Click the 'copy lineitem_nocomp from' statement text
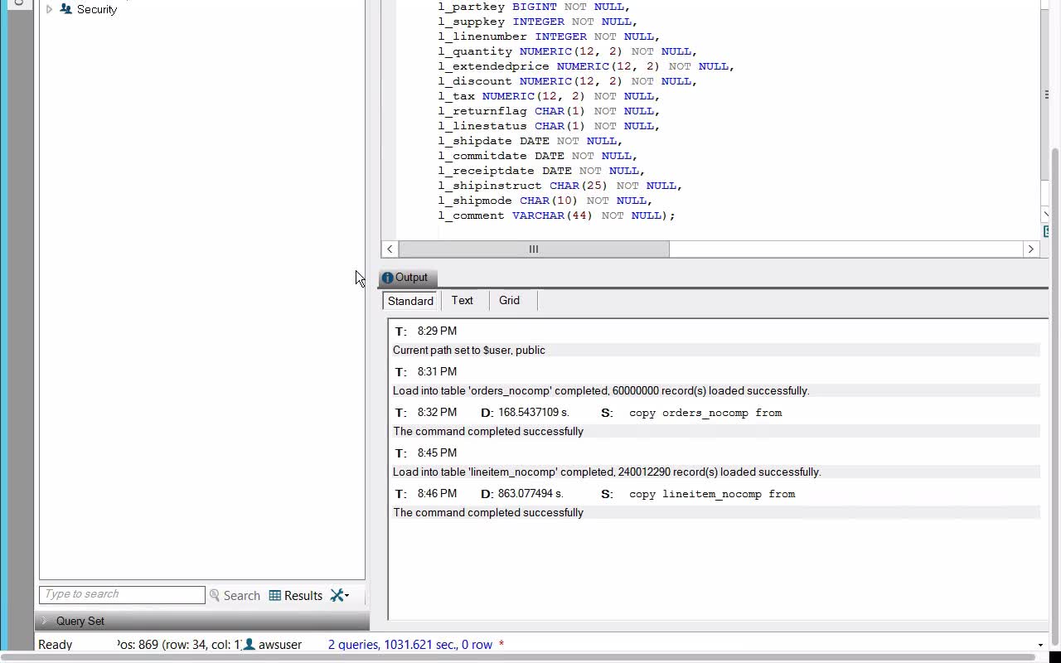1061x663 pixels. (711, 494)
